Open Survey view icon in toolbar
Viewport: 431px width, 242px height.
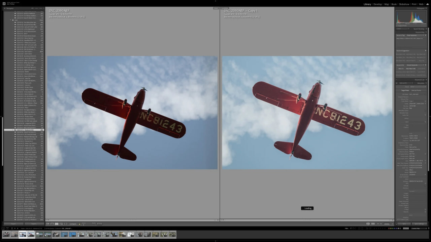pyautogui.click(x=61, y=224)
